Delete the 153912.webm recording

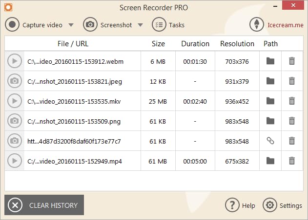292,61
